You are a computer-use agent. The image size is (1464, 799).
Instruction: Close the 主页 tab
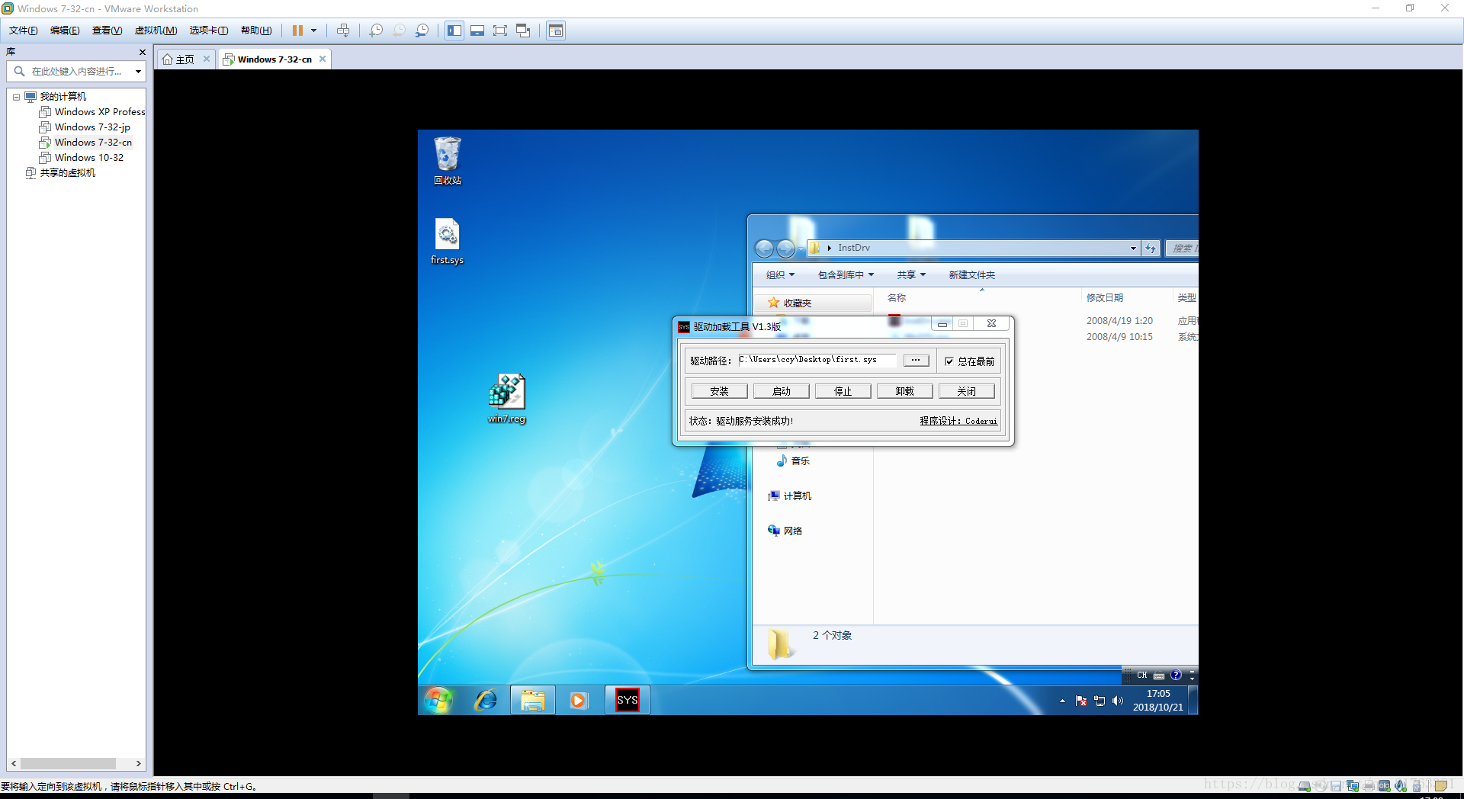point(207,59)
